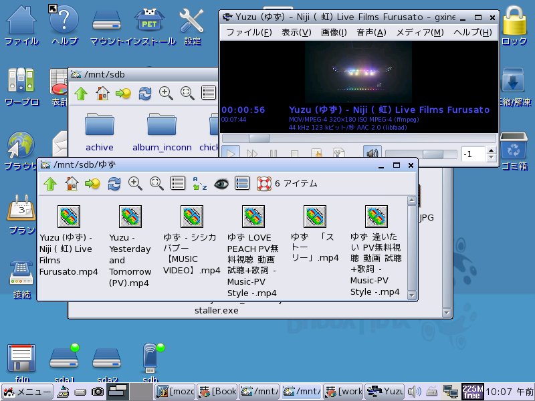
Task: Click the up-directory green arrow in ゆず window
Action: point(49,183)
